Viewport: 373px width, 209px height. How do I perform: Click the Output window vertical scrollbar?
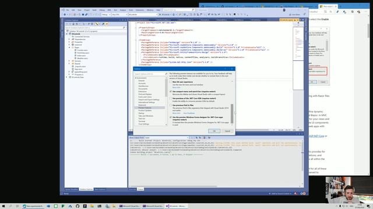tap(302, 161)
